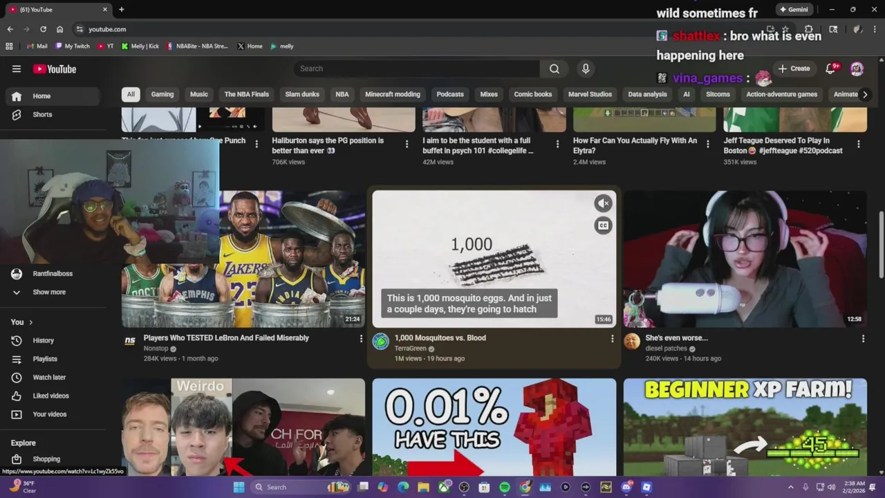The width and height of the screenshot is (885, 498).
Task: Open the Gemini button in Chrome
Action: (x=794, y=10)
